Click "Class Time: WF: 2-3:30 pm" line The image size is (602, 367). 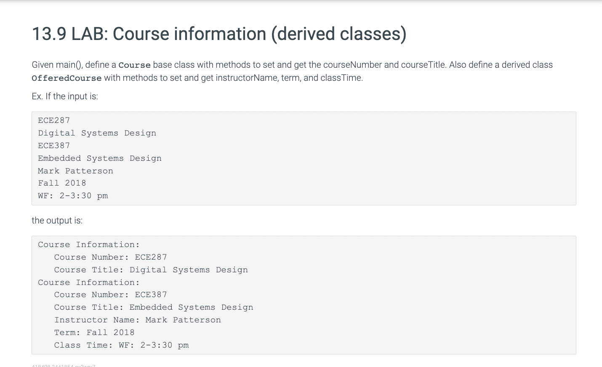point(122,345)
